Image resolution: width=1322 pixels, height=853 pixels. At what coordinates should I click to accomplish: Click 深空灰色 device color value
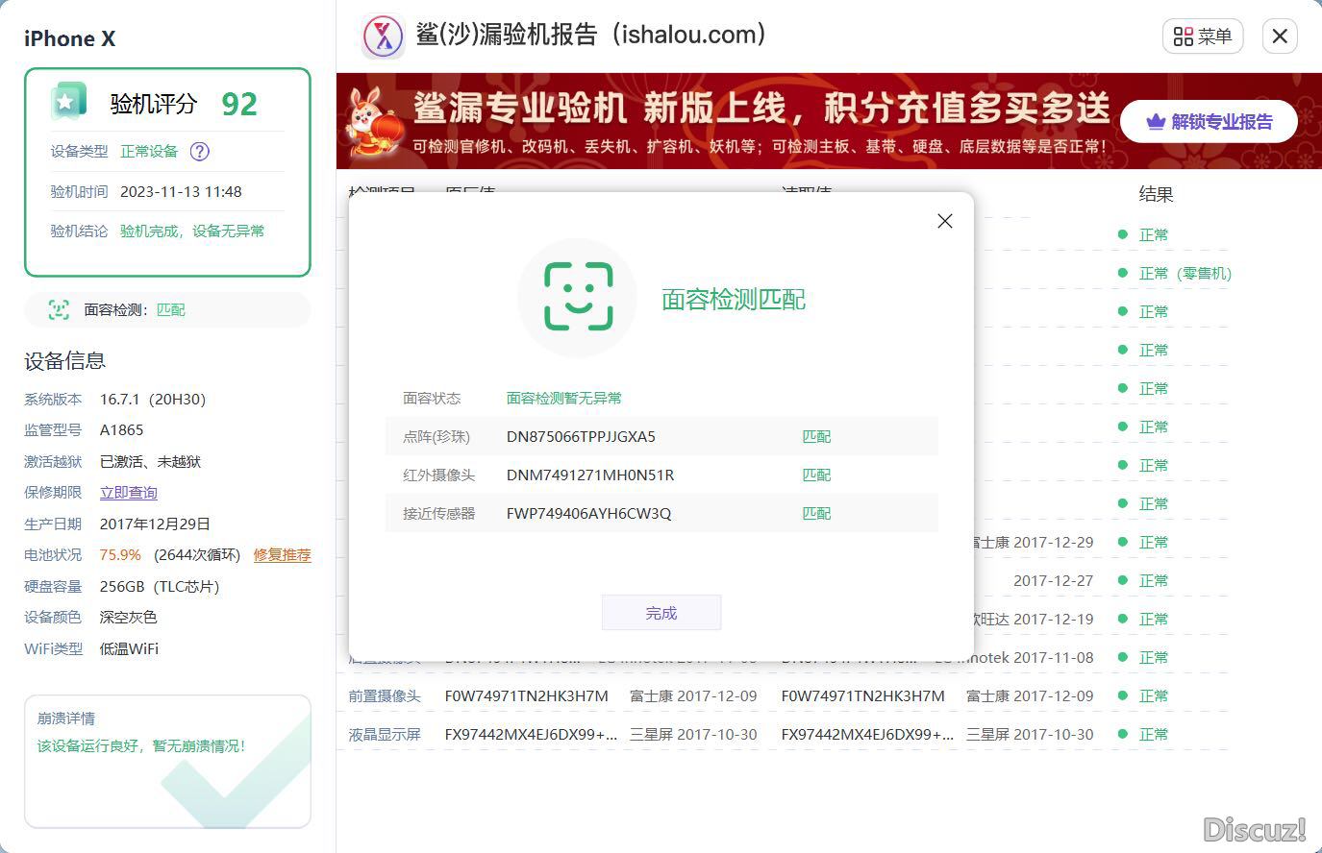129,618
